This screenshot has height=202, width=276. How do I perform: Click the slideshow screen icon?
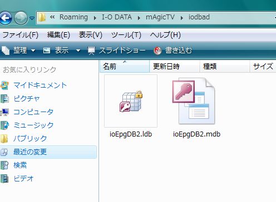91,50
